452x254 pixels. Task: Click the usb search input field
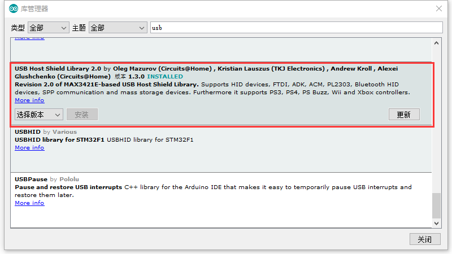[296, 28]
